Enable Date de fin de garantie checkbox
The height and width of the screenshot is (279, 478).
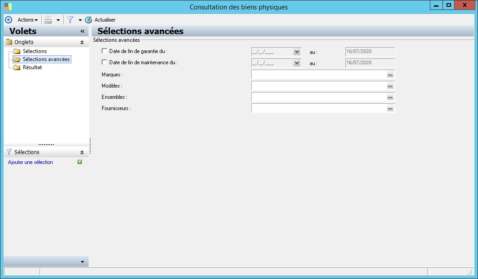(104, 51)
